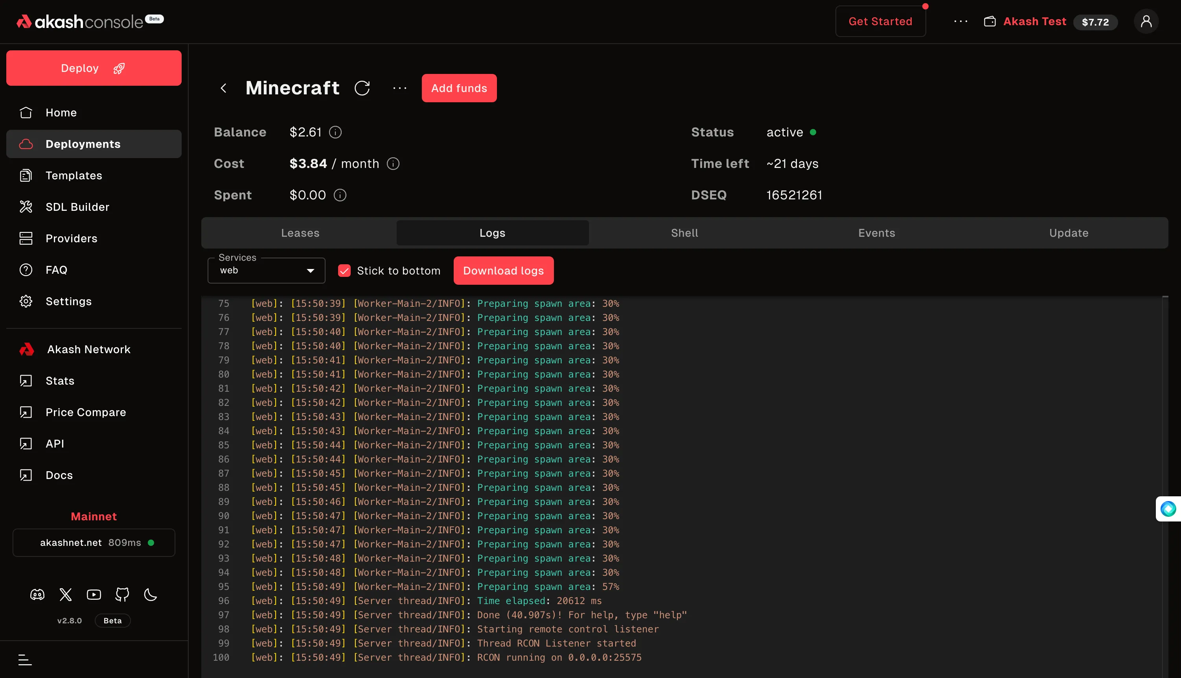Switch to the Shell tab
Image resolution: width=1181 pixels, height=678 pixels.
684,233
